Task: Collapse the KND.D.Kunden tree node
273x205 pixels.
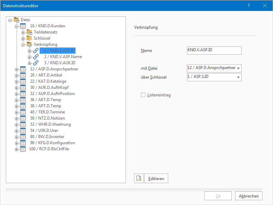Action: 16,26
